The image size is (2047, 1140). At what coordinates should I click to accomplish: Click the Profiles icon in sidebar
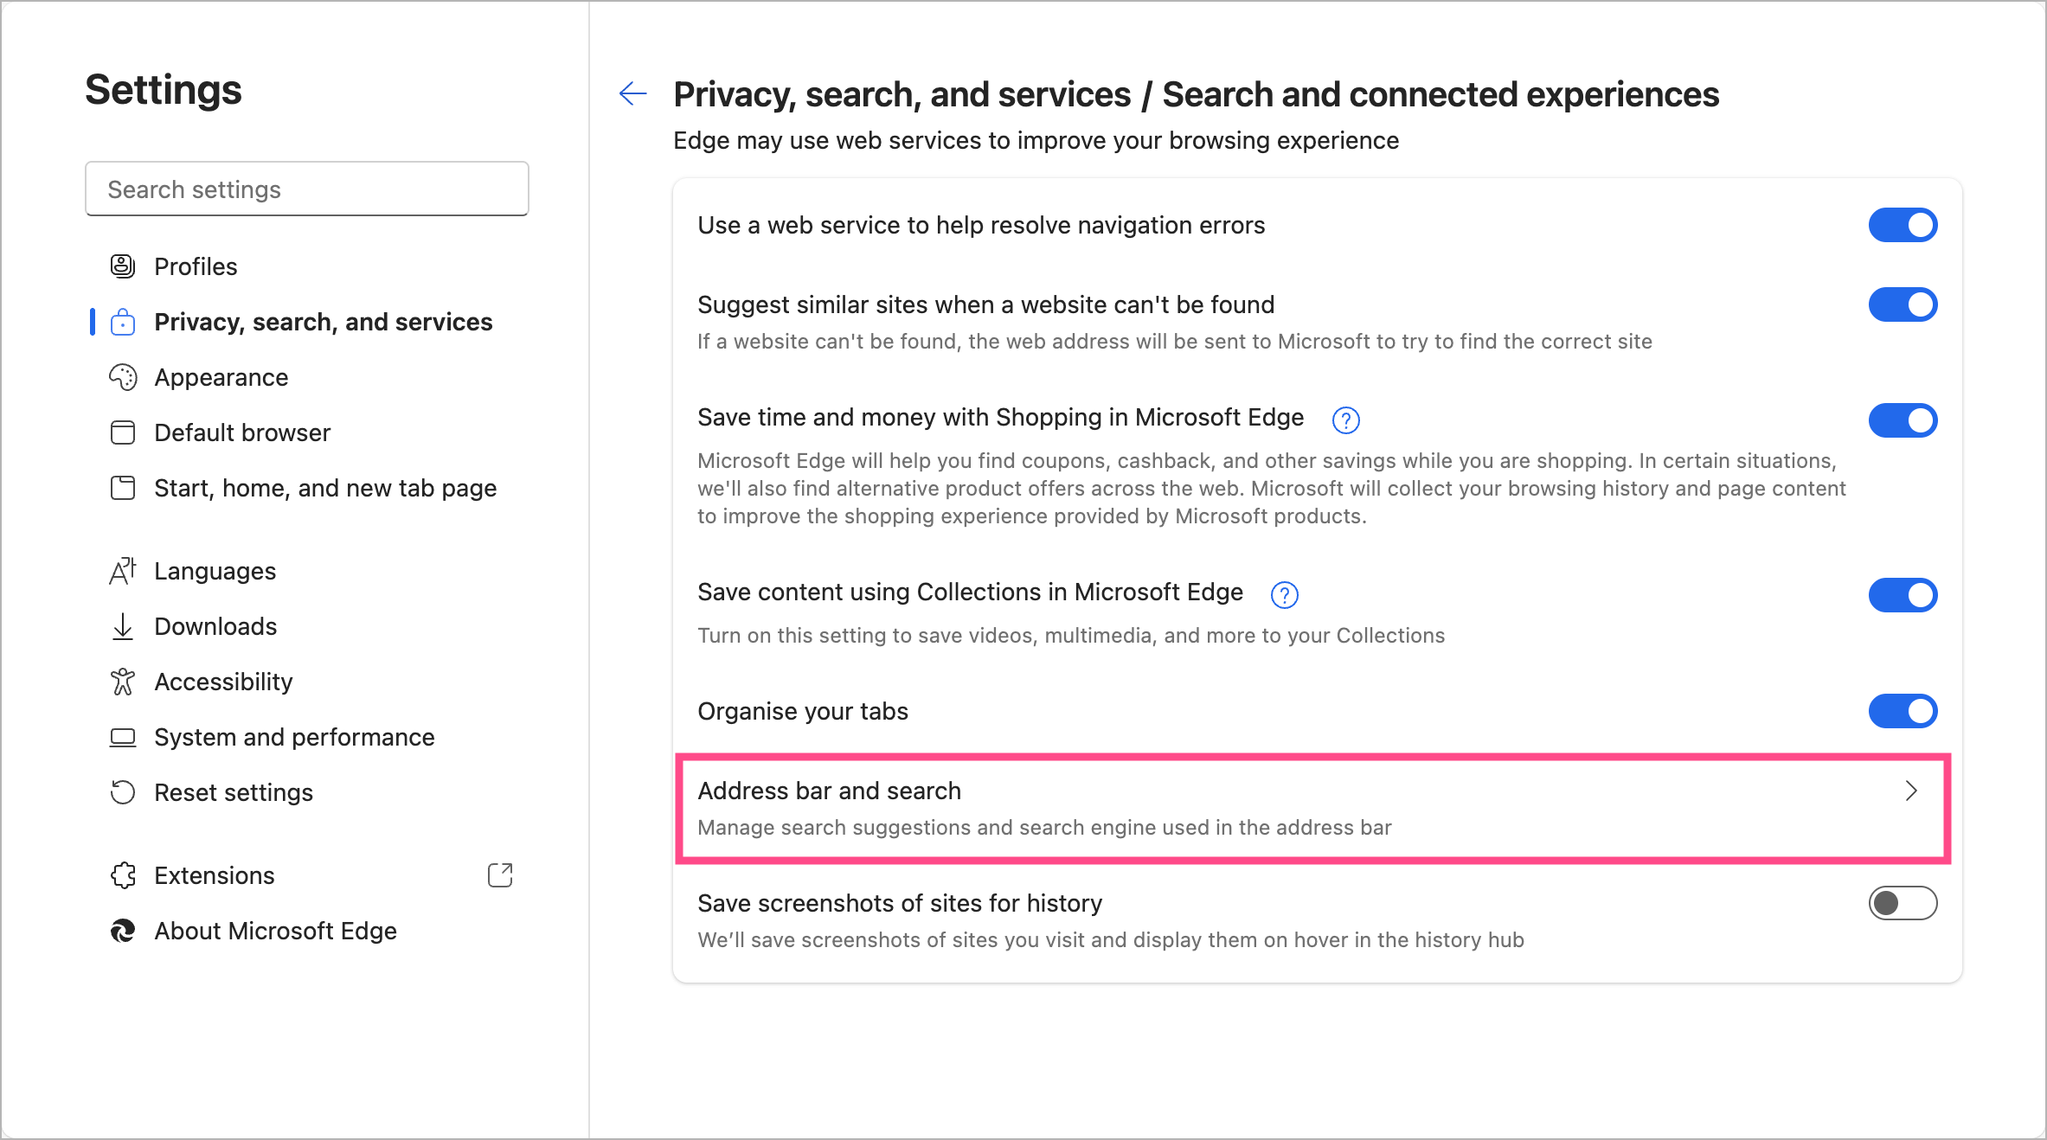[x=123, y=266]
